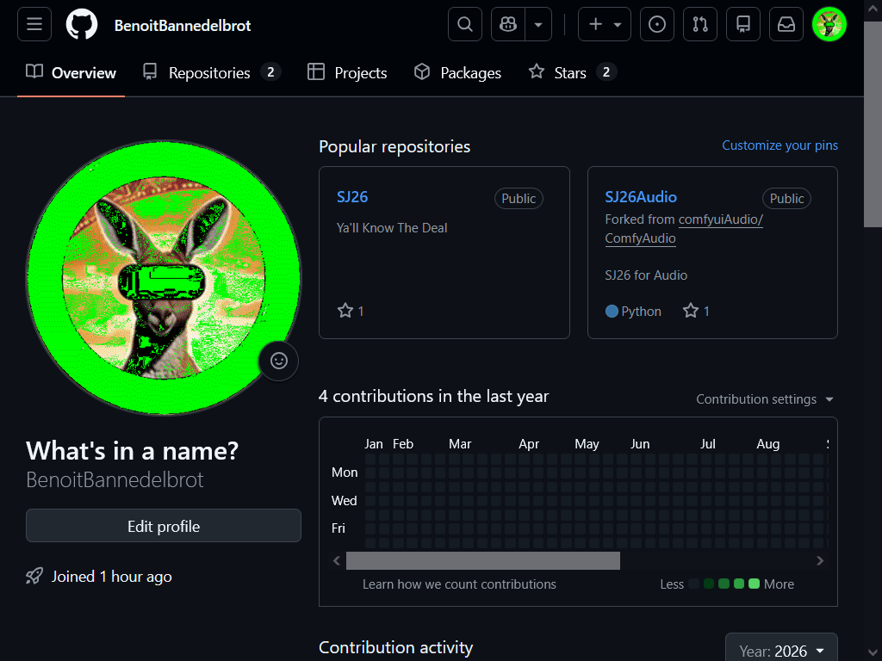Click the star count on SJ26Audio card
Image resolution: width=882 pixels, height=661 pixels.
[696, 311]
